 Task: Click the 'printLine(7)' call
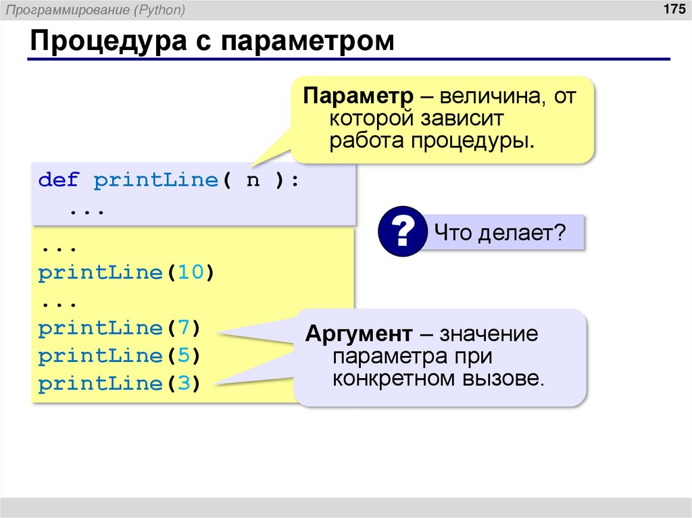[x=119, y=328]
